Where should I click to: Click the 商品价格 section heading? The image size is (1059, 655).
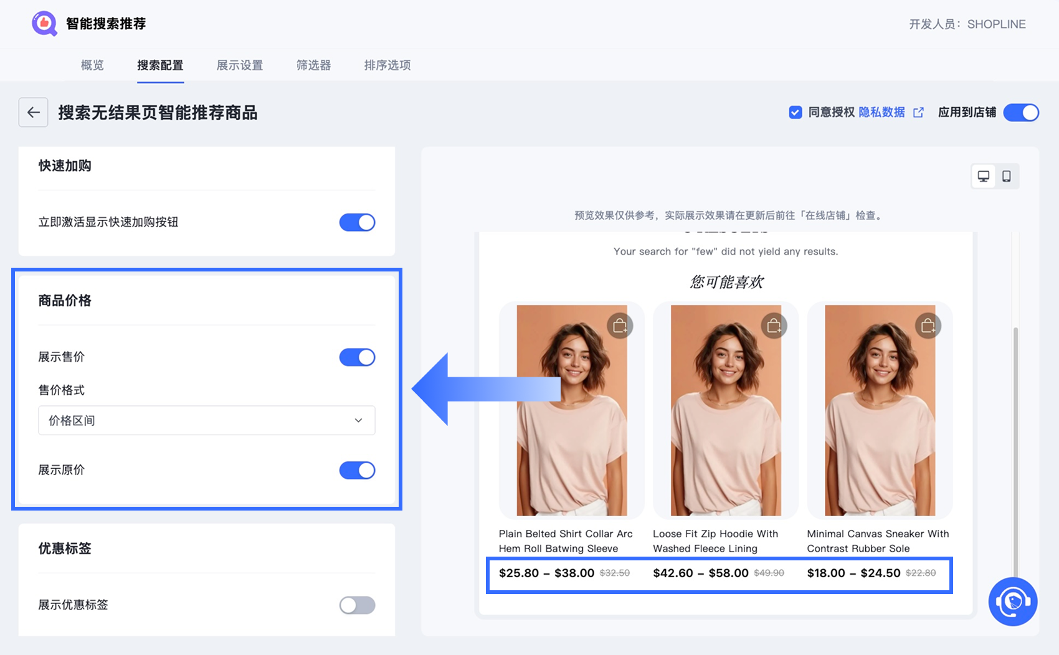tap(65, 301)
